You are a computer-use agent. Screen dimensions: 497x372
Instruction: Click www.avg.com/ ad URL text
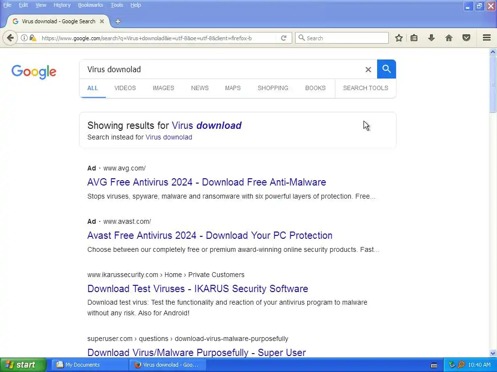coord(125,168)
